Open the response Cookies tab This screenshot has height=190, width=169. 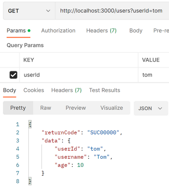click(x=34, y=90)
